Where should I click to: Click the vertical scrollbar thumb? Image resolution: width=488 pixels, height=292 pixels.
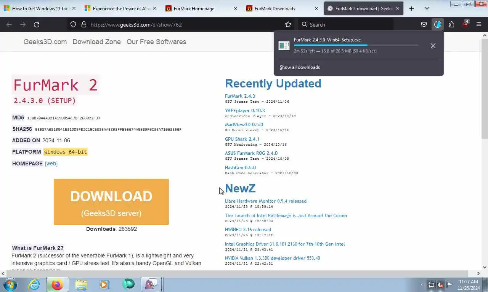click(485, 89)
